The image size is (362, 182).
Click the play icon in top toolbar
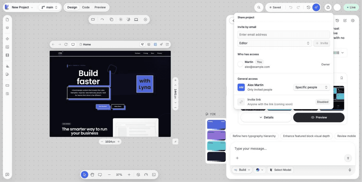click(x=145, y=19)
